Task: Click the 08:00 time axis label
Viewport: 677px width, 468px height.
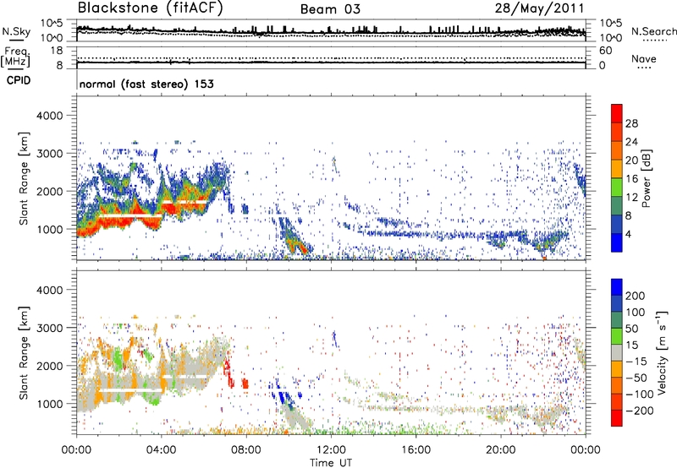Action: click(246, 450)
